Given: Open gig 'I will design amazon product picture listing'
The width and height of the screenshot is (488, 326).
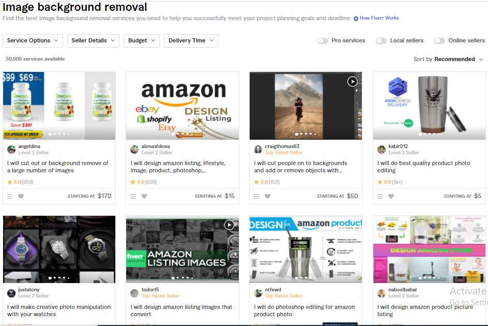Looking at the screenshot, I should pyautogui.click(x=425, y=310).
